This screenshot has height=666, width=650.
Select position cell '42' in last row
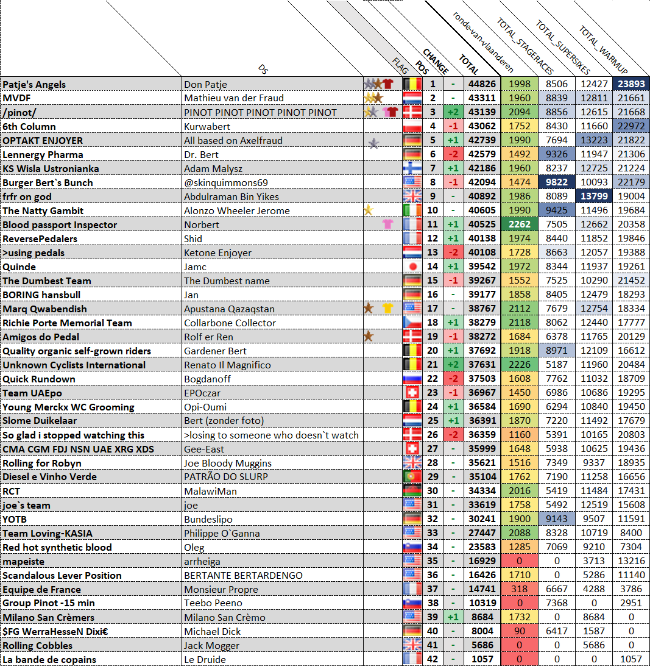[x=433, y=659]
